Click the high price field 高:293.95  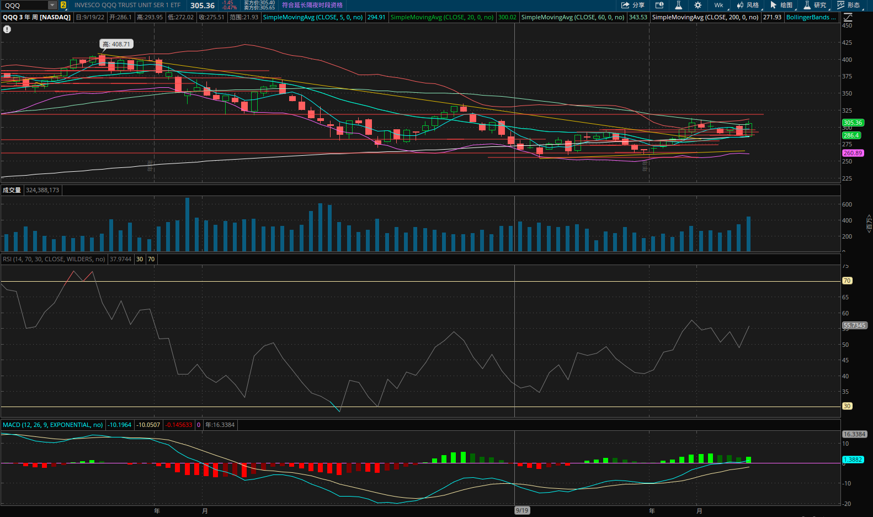[150, 17]
